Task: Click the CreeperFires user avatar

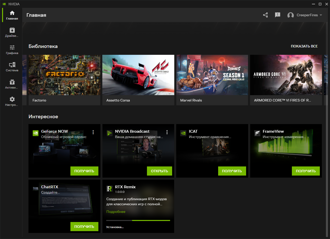Action: click(291, 15)
